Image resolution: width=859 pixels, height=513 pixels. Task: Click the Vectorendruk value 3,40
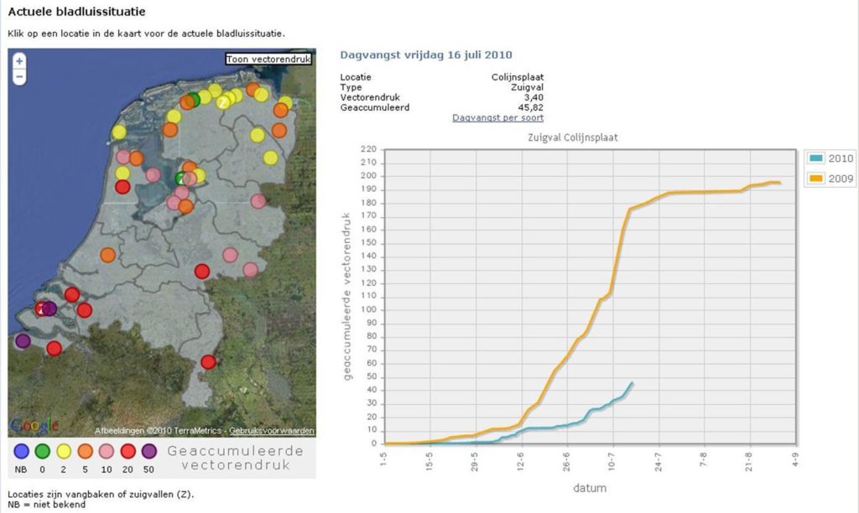click(534, 97)
